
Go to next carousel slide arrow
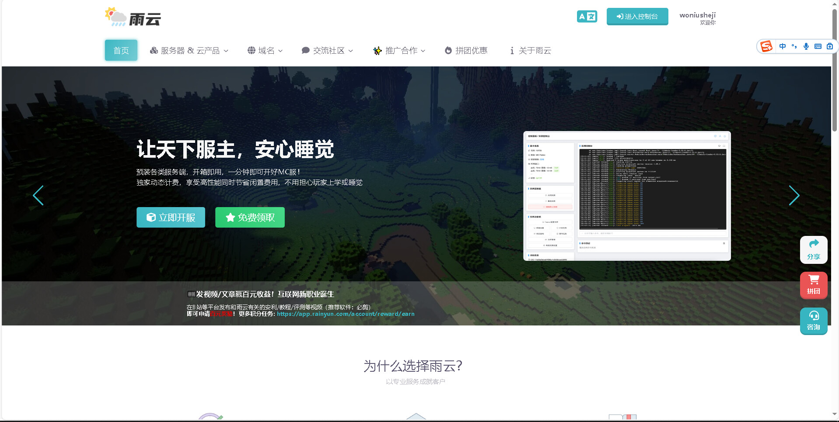(794, 195)
